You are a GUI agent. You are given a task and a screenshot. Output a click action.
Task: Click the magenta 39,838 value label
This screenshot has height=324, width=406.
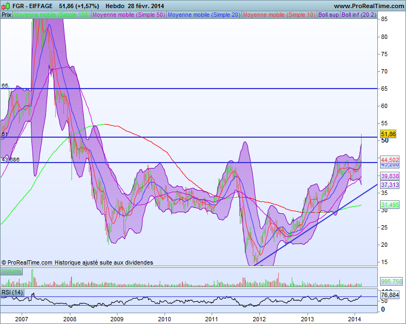coord(390,176)
